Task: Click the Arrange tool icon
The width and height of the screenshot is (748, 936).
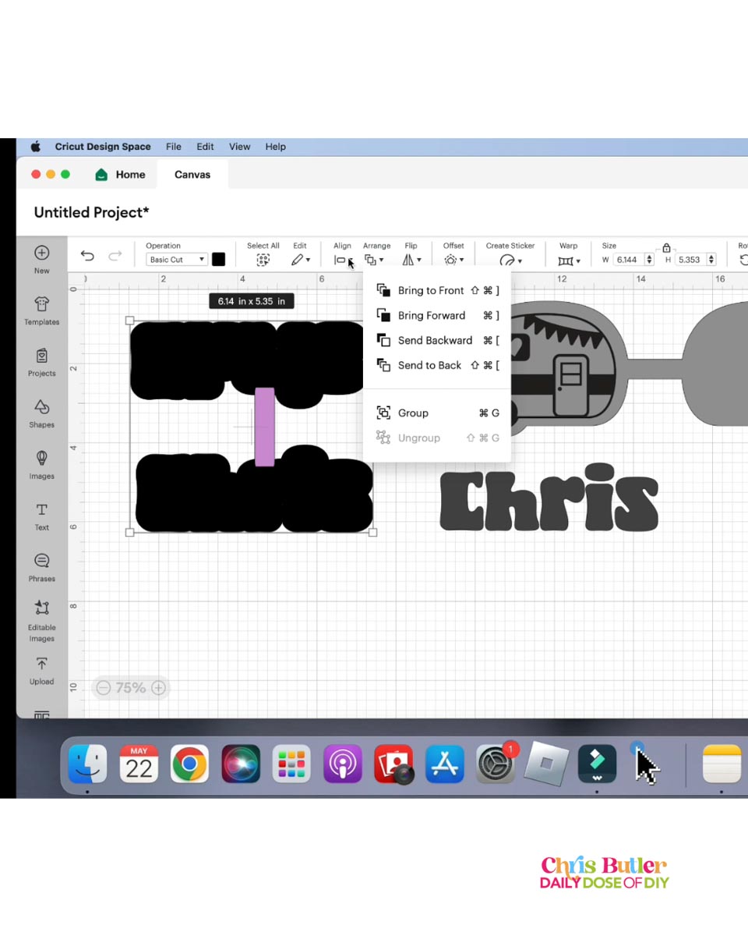Action: (x=371, y=260)
